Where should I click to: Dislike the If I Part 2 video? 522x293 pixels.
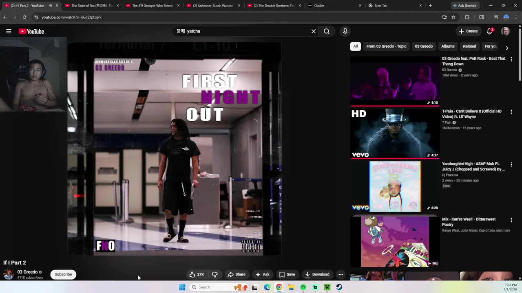[x=215, y=274]
